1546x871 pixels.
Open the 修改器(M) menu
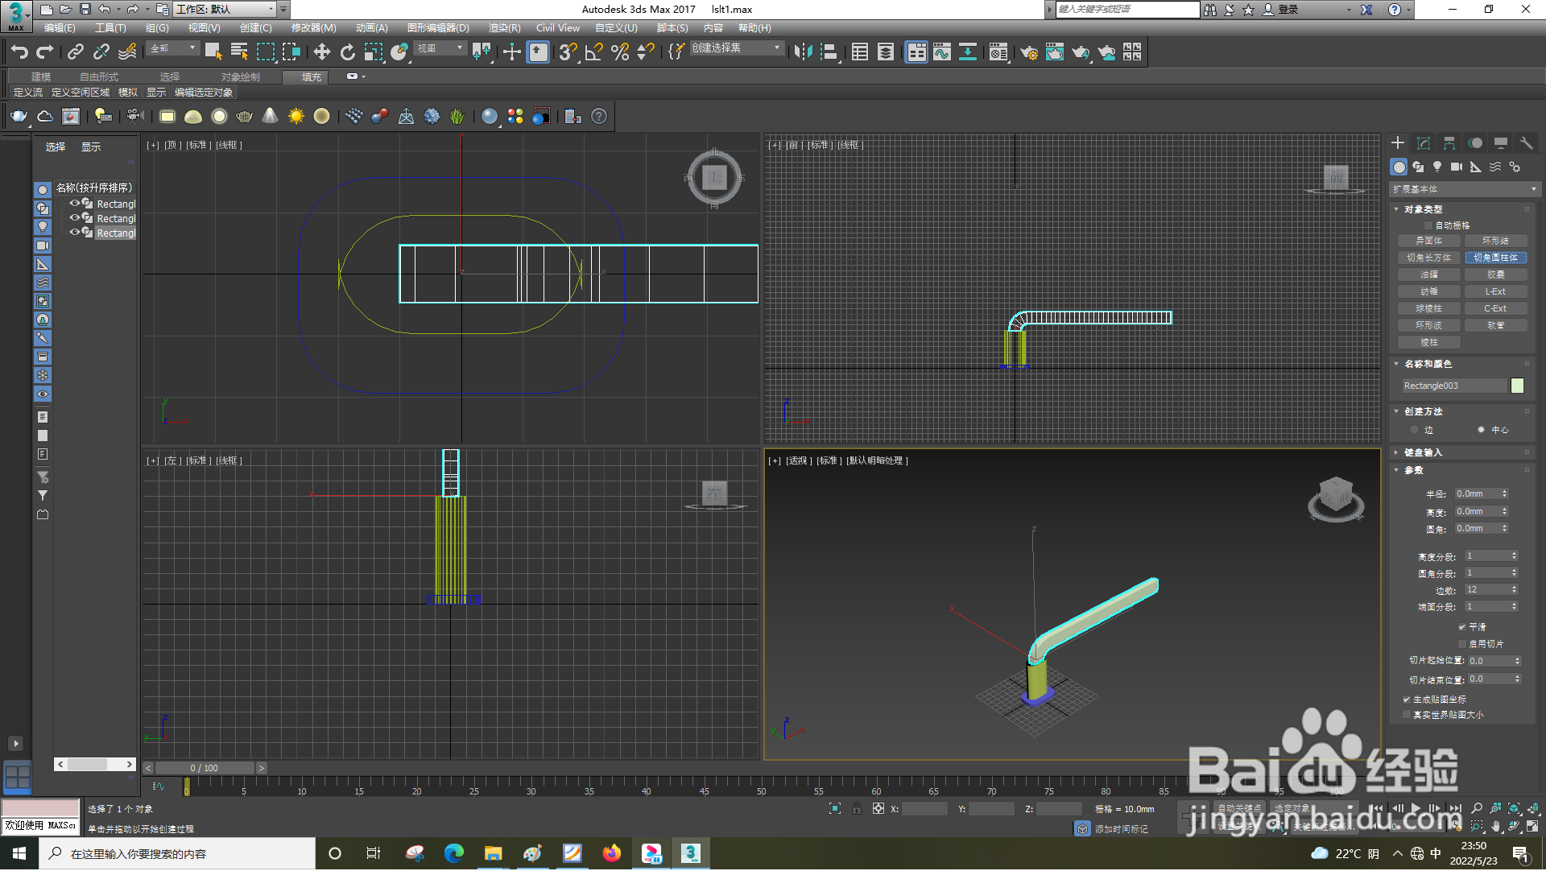click(x=313, y=28)
